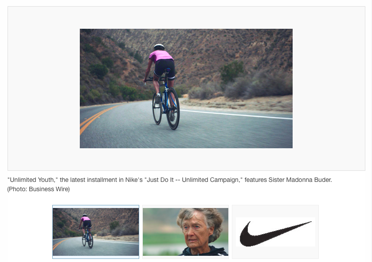The height and width of the screenshot is (262, 372).
Task: Select the Nike swoosh logo thumbnail
Action: [275, 232]
